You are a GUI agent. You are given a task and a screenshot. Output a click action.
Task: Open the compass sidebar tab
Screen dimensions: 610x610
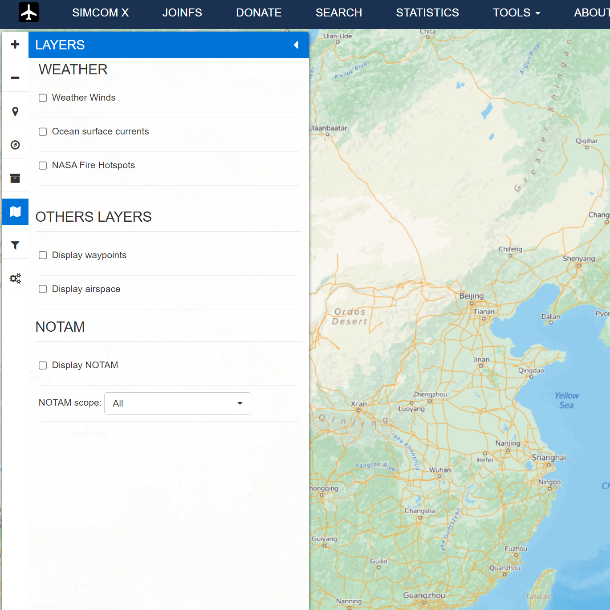15,145
